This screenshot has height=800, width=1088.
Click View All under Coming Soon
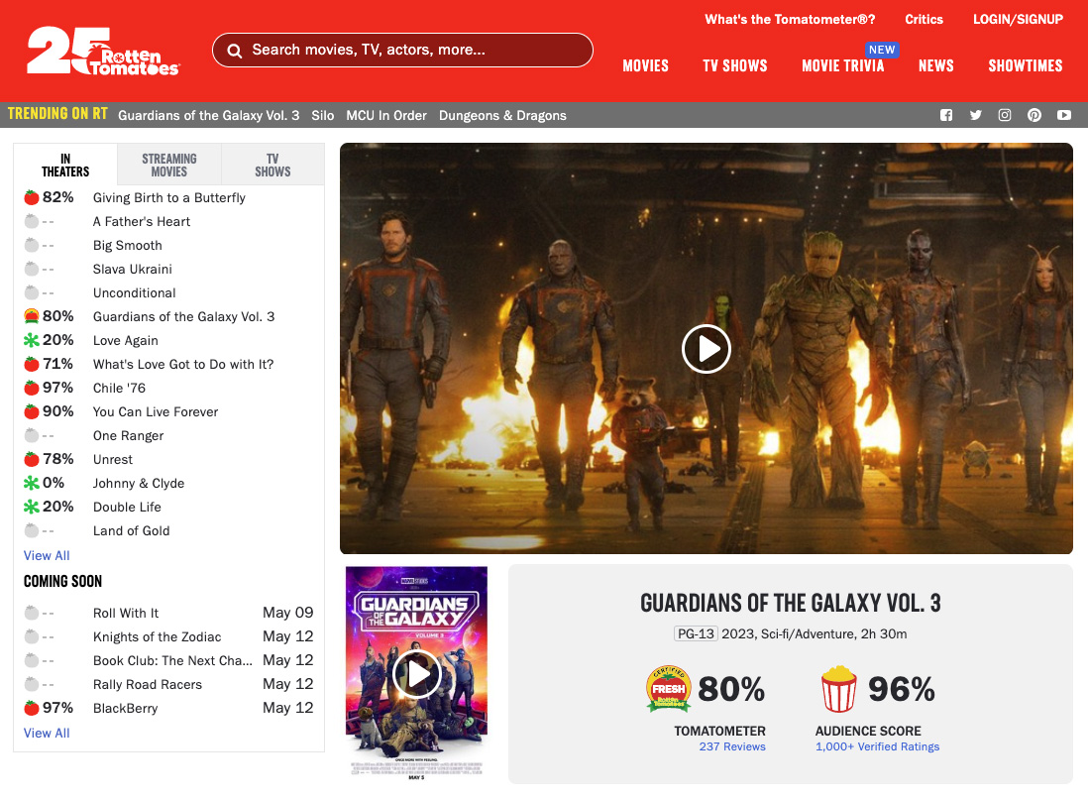pos(47,733)
